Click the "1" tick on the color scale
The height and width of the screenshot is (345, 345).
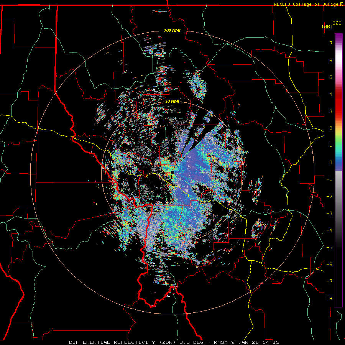tap(331, 145)
